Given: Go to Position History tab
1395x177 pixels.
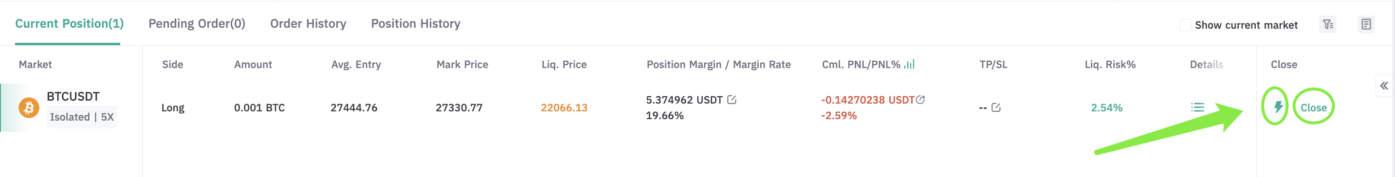Looking at the screenshot, I should [x=415, y=23].
